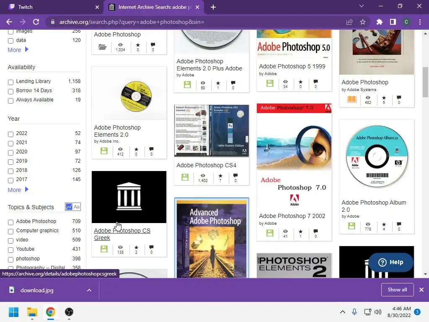Click the folder collection icon under Adobe Photoshop
The width and height of the screenshot is (429, 322).
pos(103,47)
